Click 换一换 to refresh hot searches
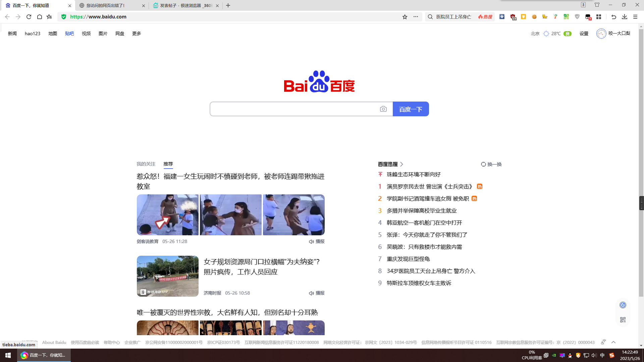644x362 pixels. (491, 164)
